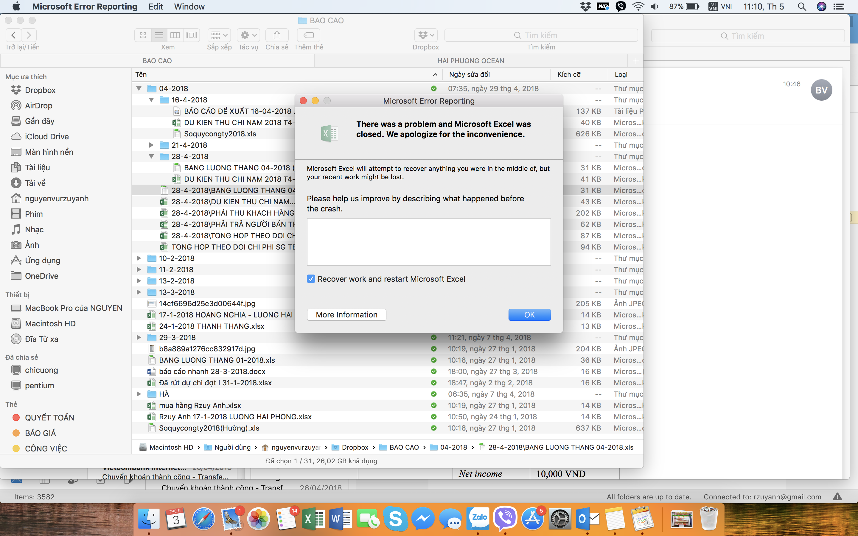Open the Window menu
This screenshot has height=536, width=858.
[x=189, y=7]
